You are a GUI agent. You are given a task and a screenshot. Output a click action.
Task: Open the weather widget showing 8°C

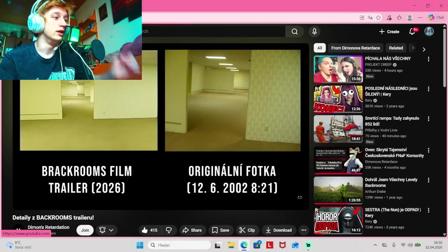[19, 245]
